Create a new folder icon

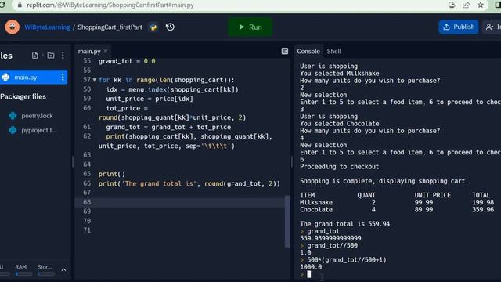tap(51, 56)
